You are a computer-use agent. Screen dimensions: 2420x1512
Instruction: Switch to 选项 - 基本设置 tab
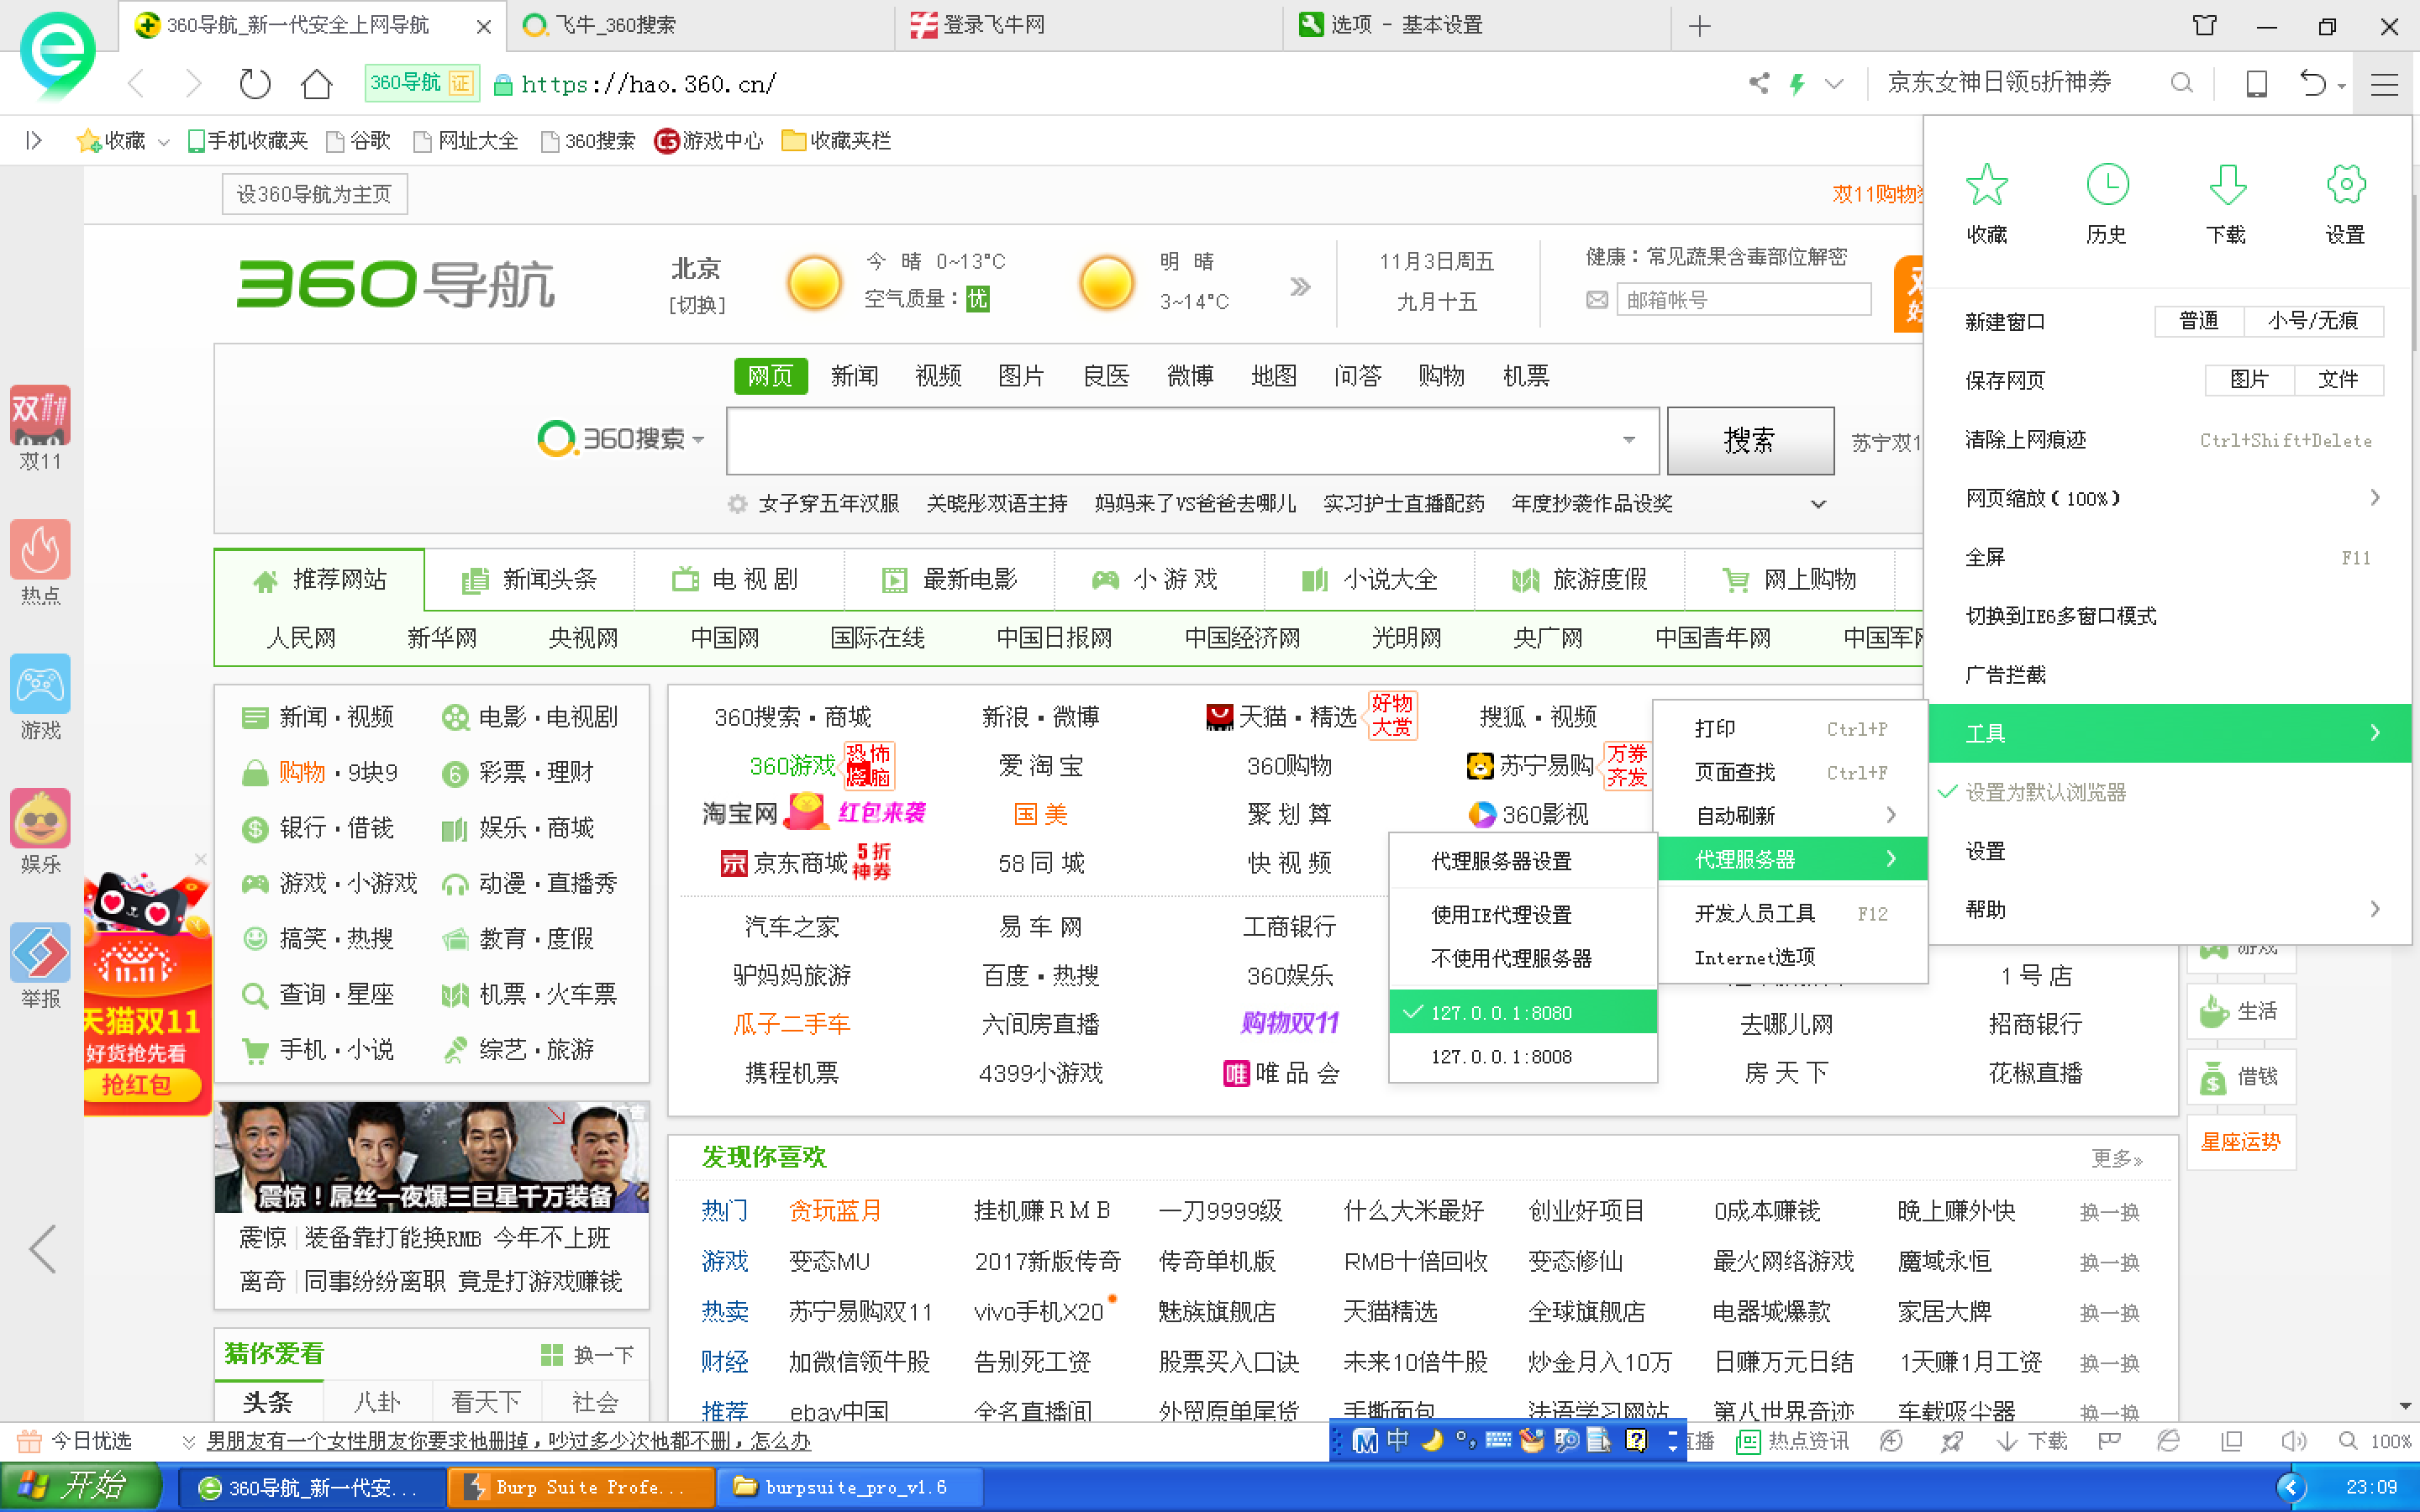pos(1476,25)
